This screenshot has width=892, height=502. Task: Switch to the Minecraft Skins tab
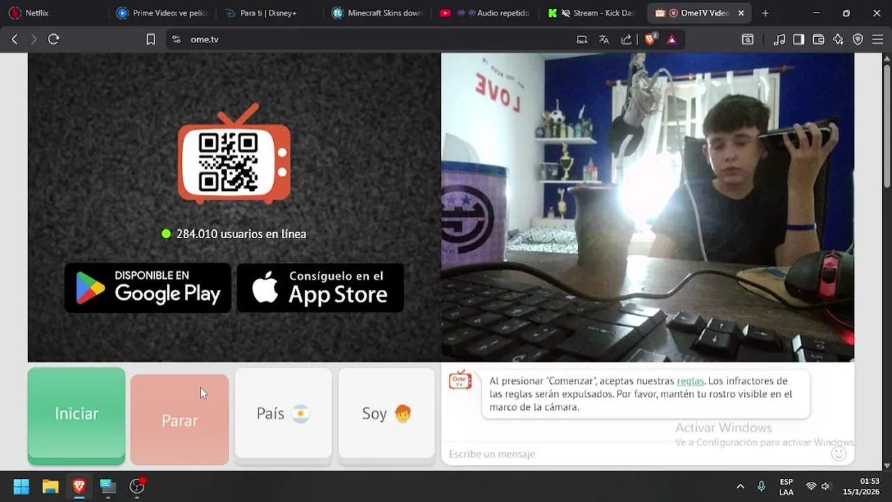[x=377, y=13]
